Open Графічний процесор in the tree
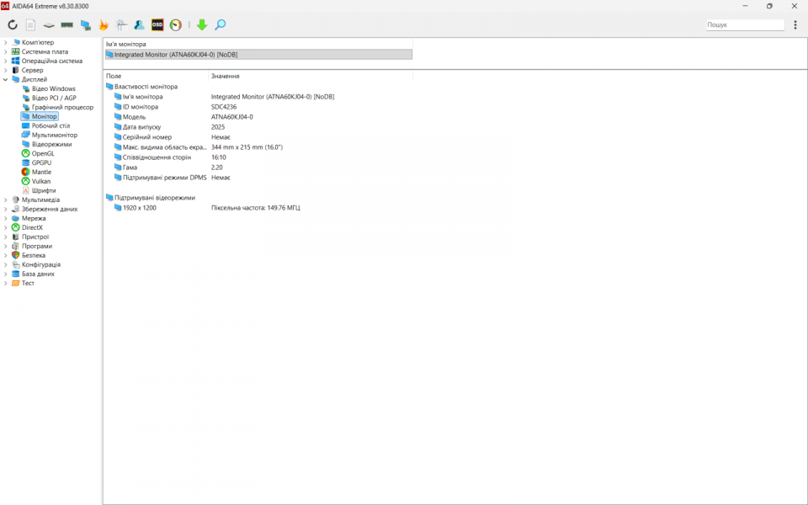 click(x=62, y=107)
